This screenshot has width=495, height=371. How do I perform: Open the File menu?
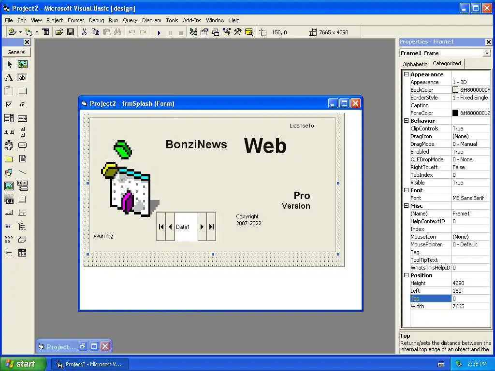point(9,20)
